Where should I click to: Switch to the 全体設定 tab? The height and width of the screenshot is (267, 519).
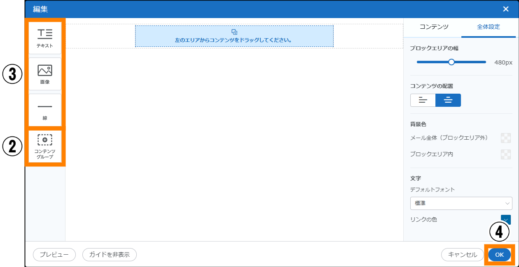(x=488, y=27)
